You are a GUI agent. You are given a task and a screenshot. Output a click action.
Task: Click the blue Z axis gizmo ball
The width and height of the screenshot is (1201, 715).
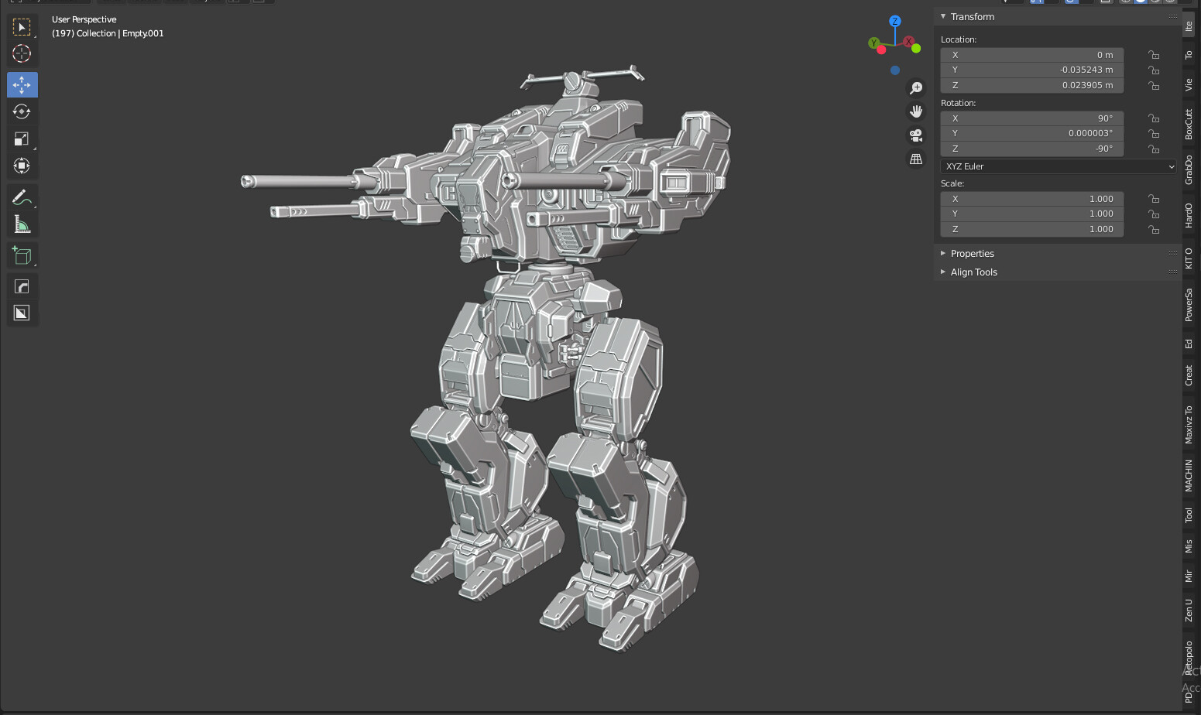coord(895,22)
